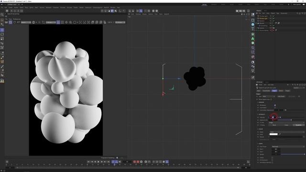
Task: Open the Units dropdown in Intensity section
Action: pos(286,122)
